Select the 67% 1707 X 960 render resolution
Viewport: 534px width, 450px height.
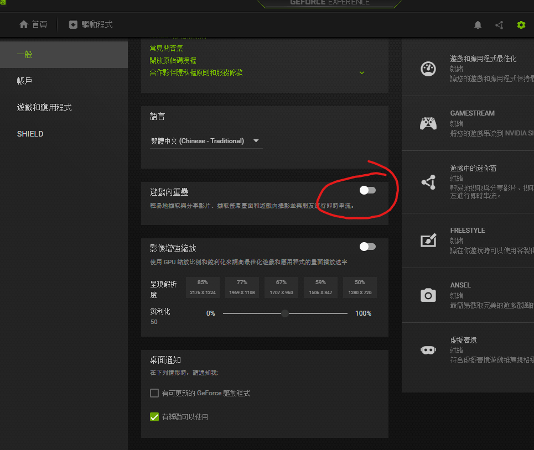[x=281, y=287]
